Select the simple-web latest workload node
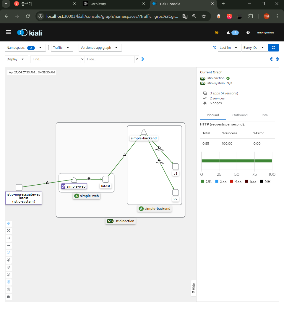The height and width of the screenshot is (311, 284). [x=106, y=179]
